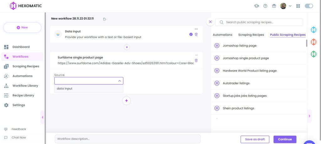The width and height of the screenshot is (321, 144).
Task: Open the academy graduation cap icon
Action: click(256, 6)
